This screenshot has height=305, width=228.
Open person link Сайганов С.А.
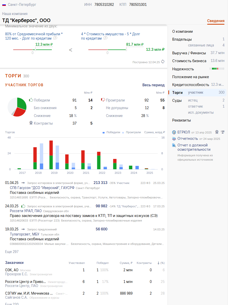(16, 297)
